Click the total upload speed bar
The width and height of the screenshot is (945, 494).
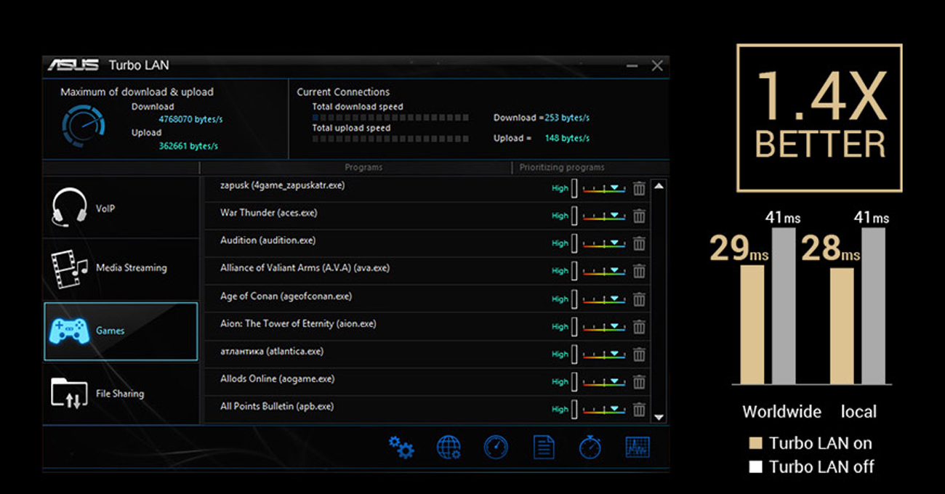[390, 139]
